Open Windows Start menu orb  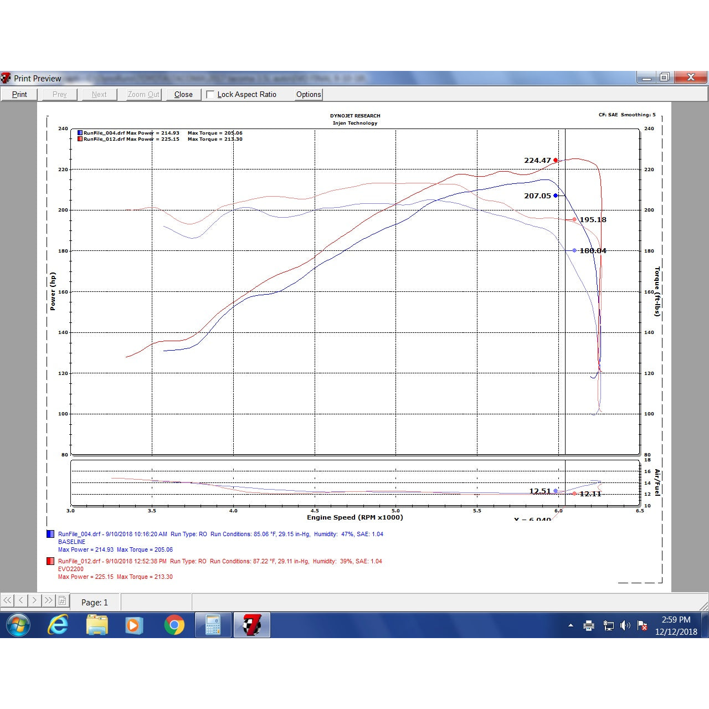click(x=18, y=625)
